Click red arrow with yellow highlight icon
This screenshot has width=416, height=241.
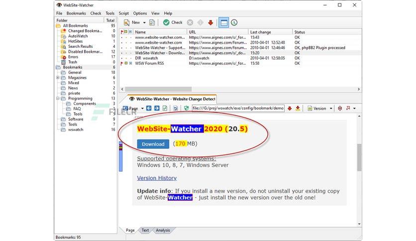[x=298, y=108]
